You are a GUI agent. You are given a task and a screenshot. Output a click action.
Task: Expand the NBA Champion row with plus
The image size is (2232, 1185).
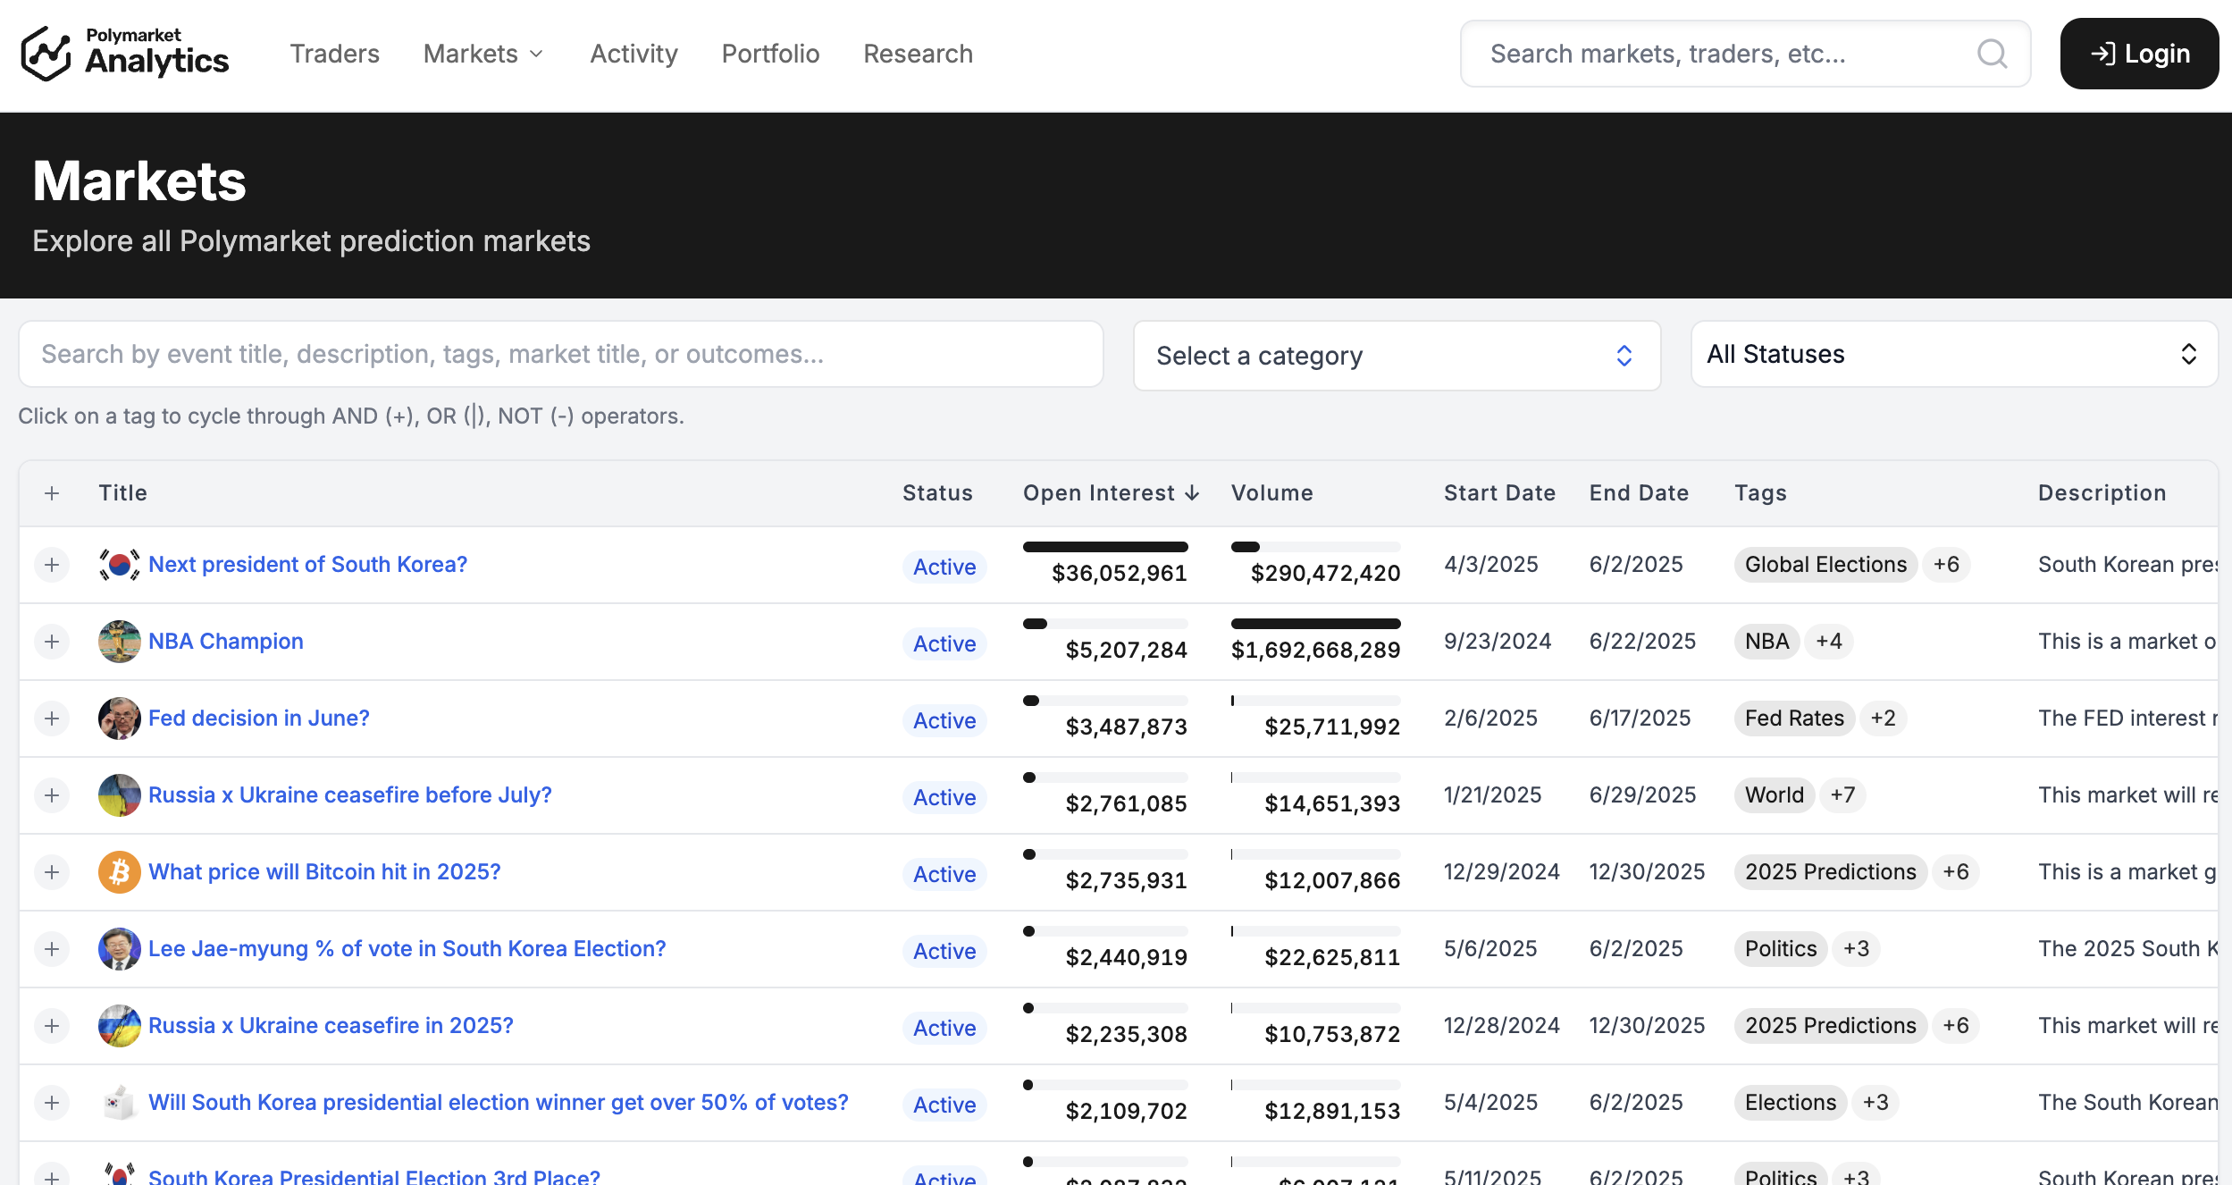point(52,642)
